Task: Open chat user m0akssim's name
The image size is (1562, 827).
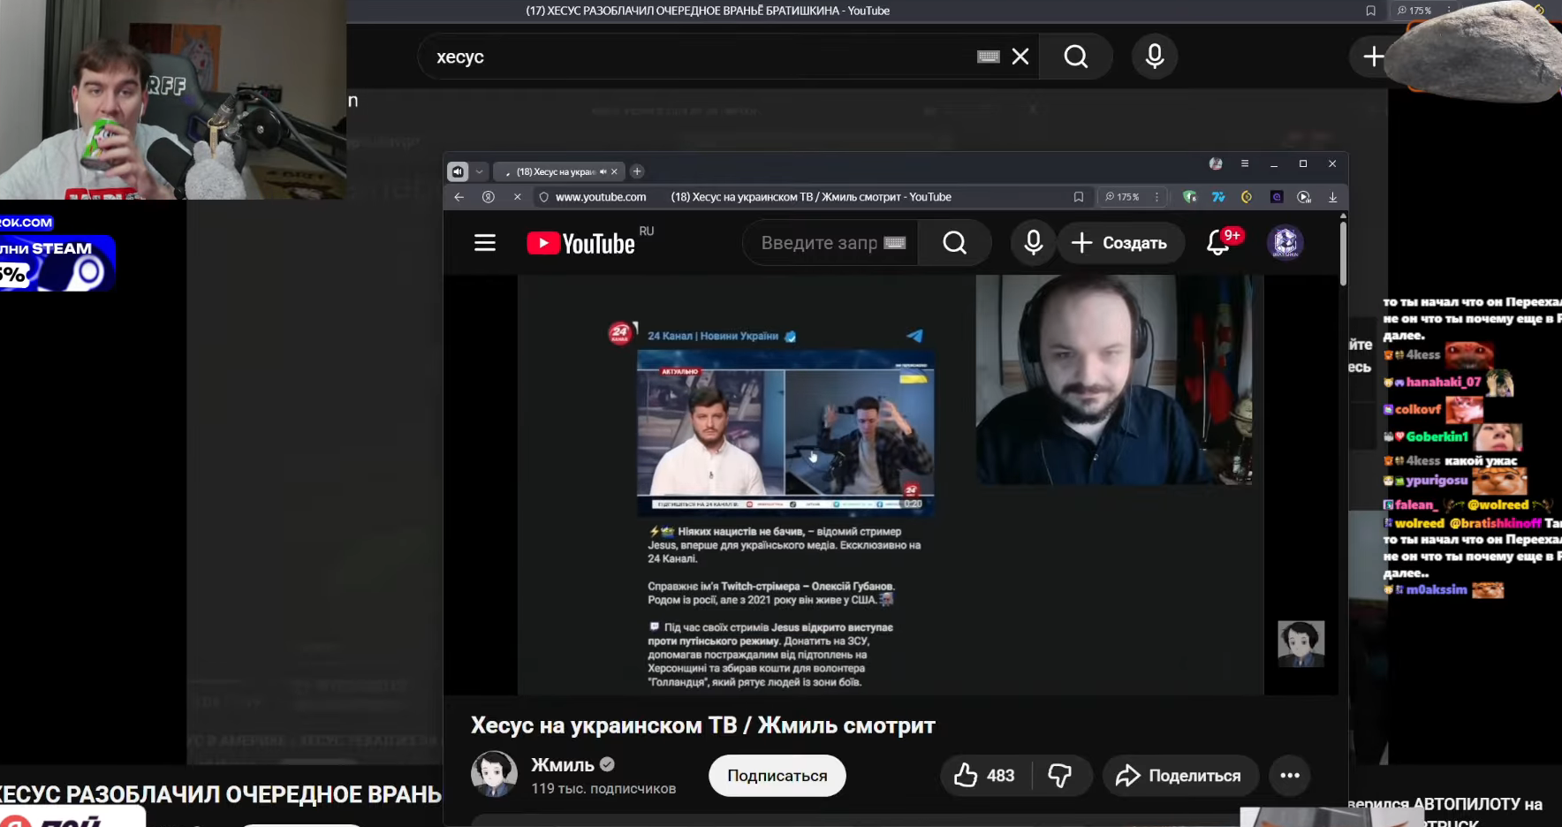Action: (1437, 589)
